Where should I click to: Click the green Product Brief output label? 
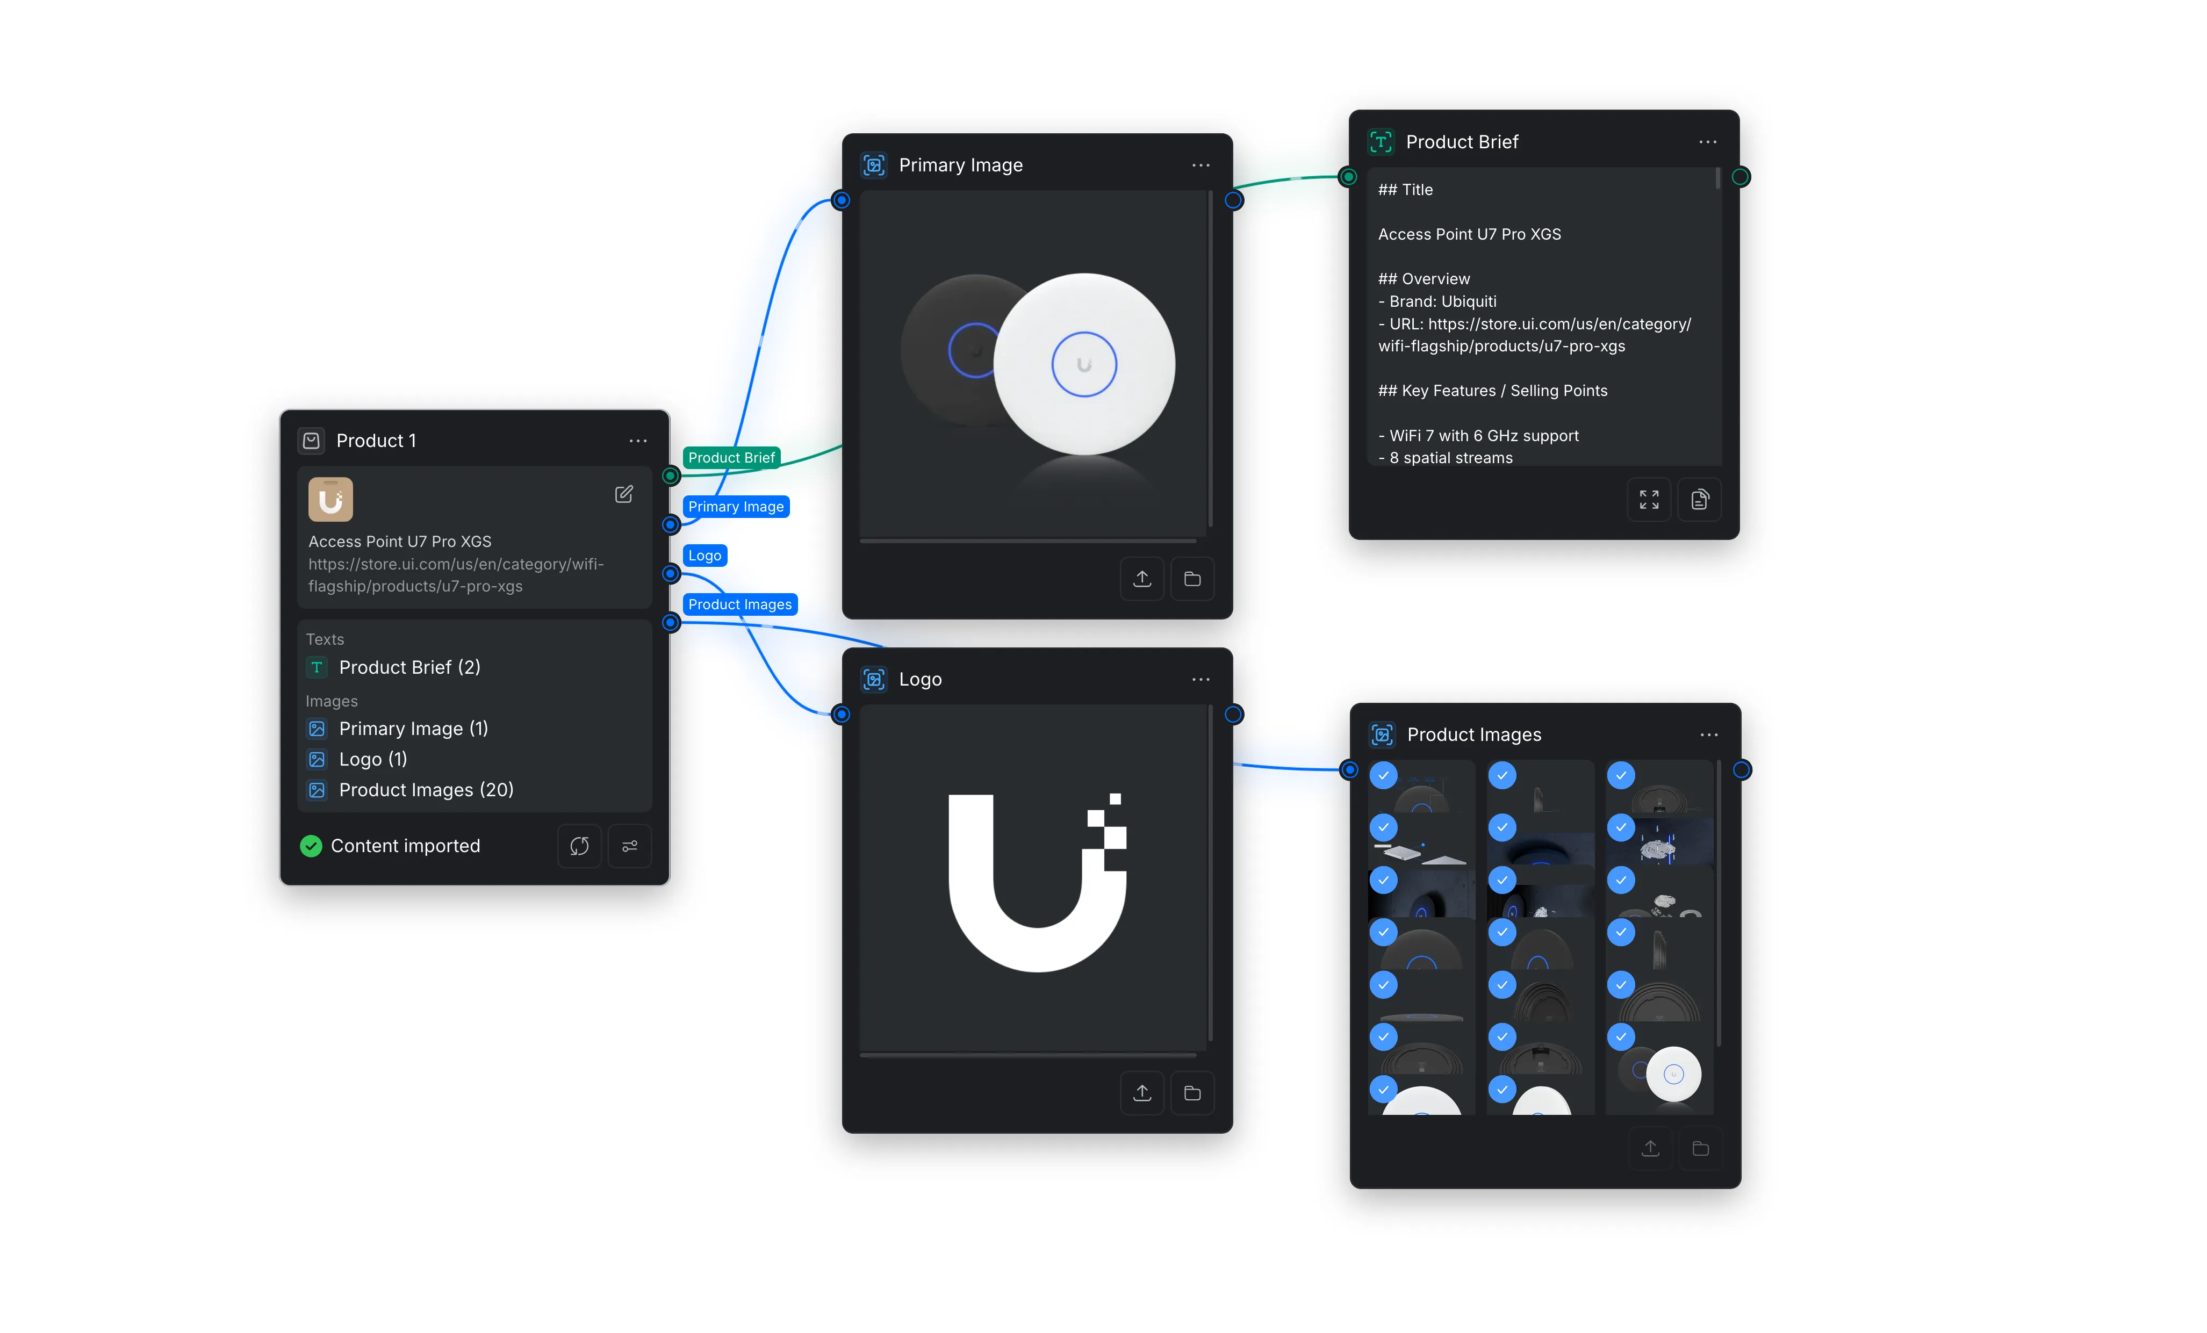click(731, 458)
